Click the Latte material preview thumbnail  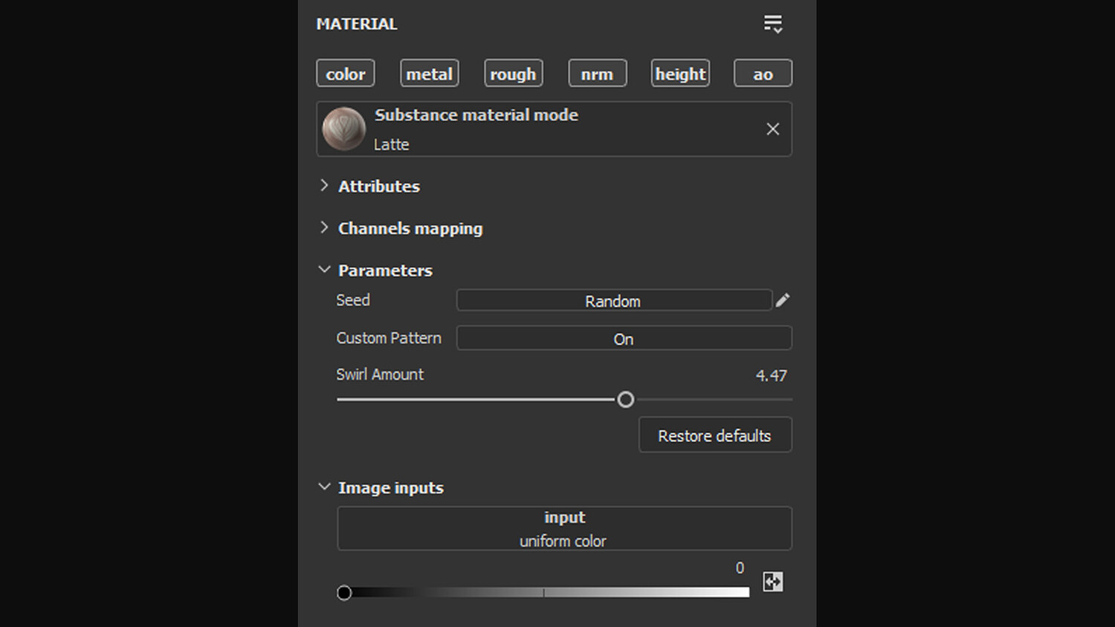[343, 129]
